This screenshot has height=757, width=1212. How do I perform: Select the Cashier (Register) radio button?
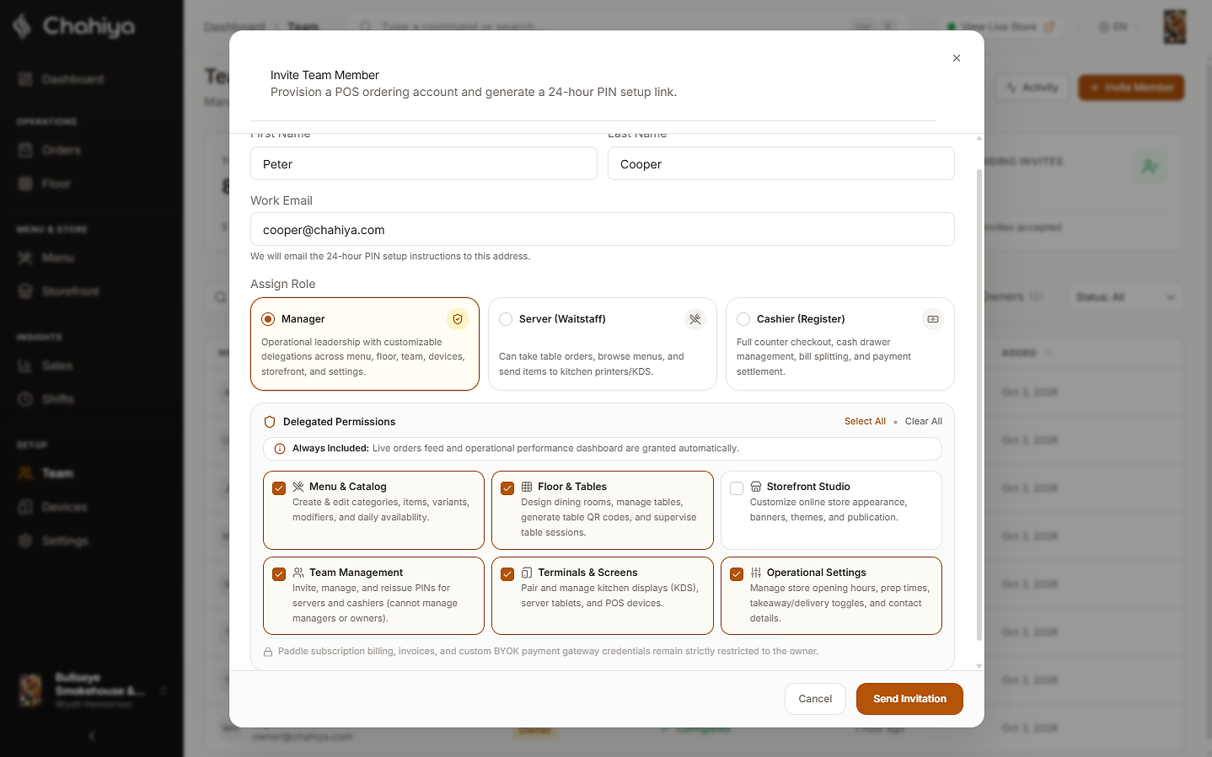tap(743, 319)
